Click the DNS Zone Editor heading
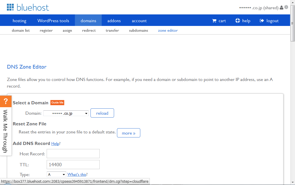The image size is (295, 185). point(27,67)
